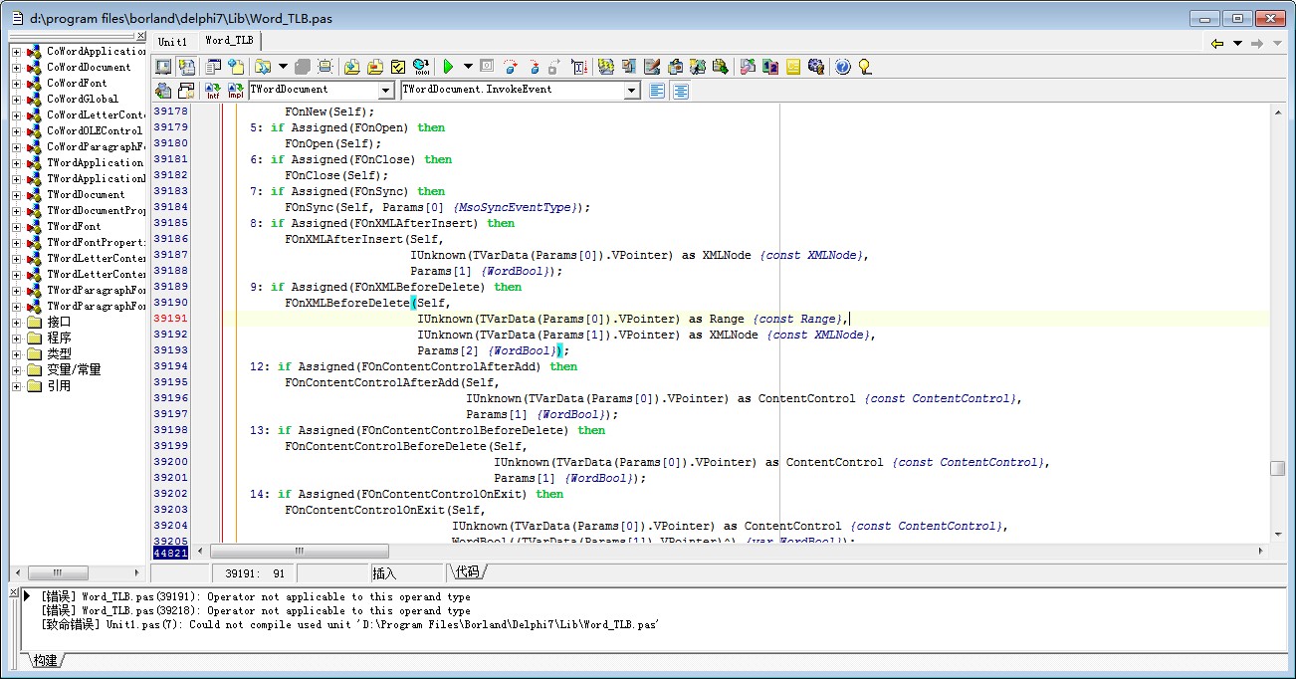This screenshot has height=679, width=1296.
Task: Select the 程序 folder in tree
Action: click(59, 338)
